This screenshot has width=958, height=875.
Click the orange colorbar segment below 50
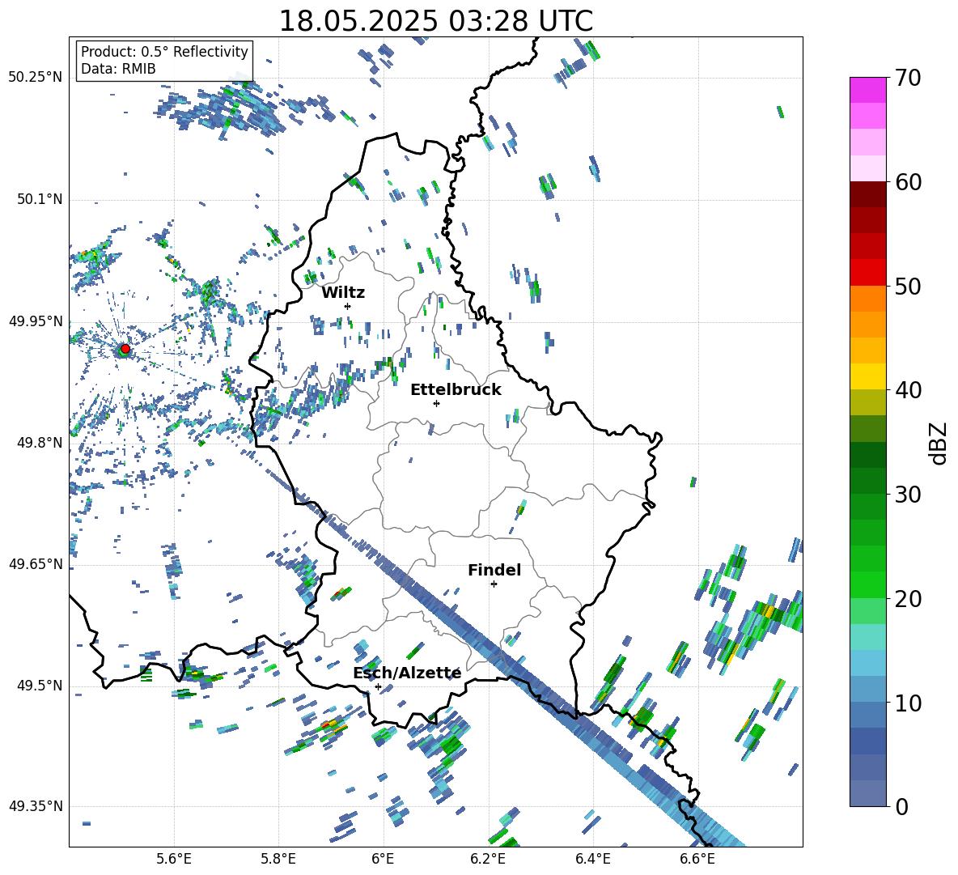click(867, 299)
